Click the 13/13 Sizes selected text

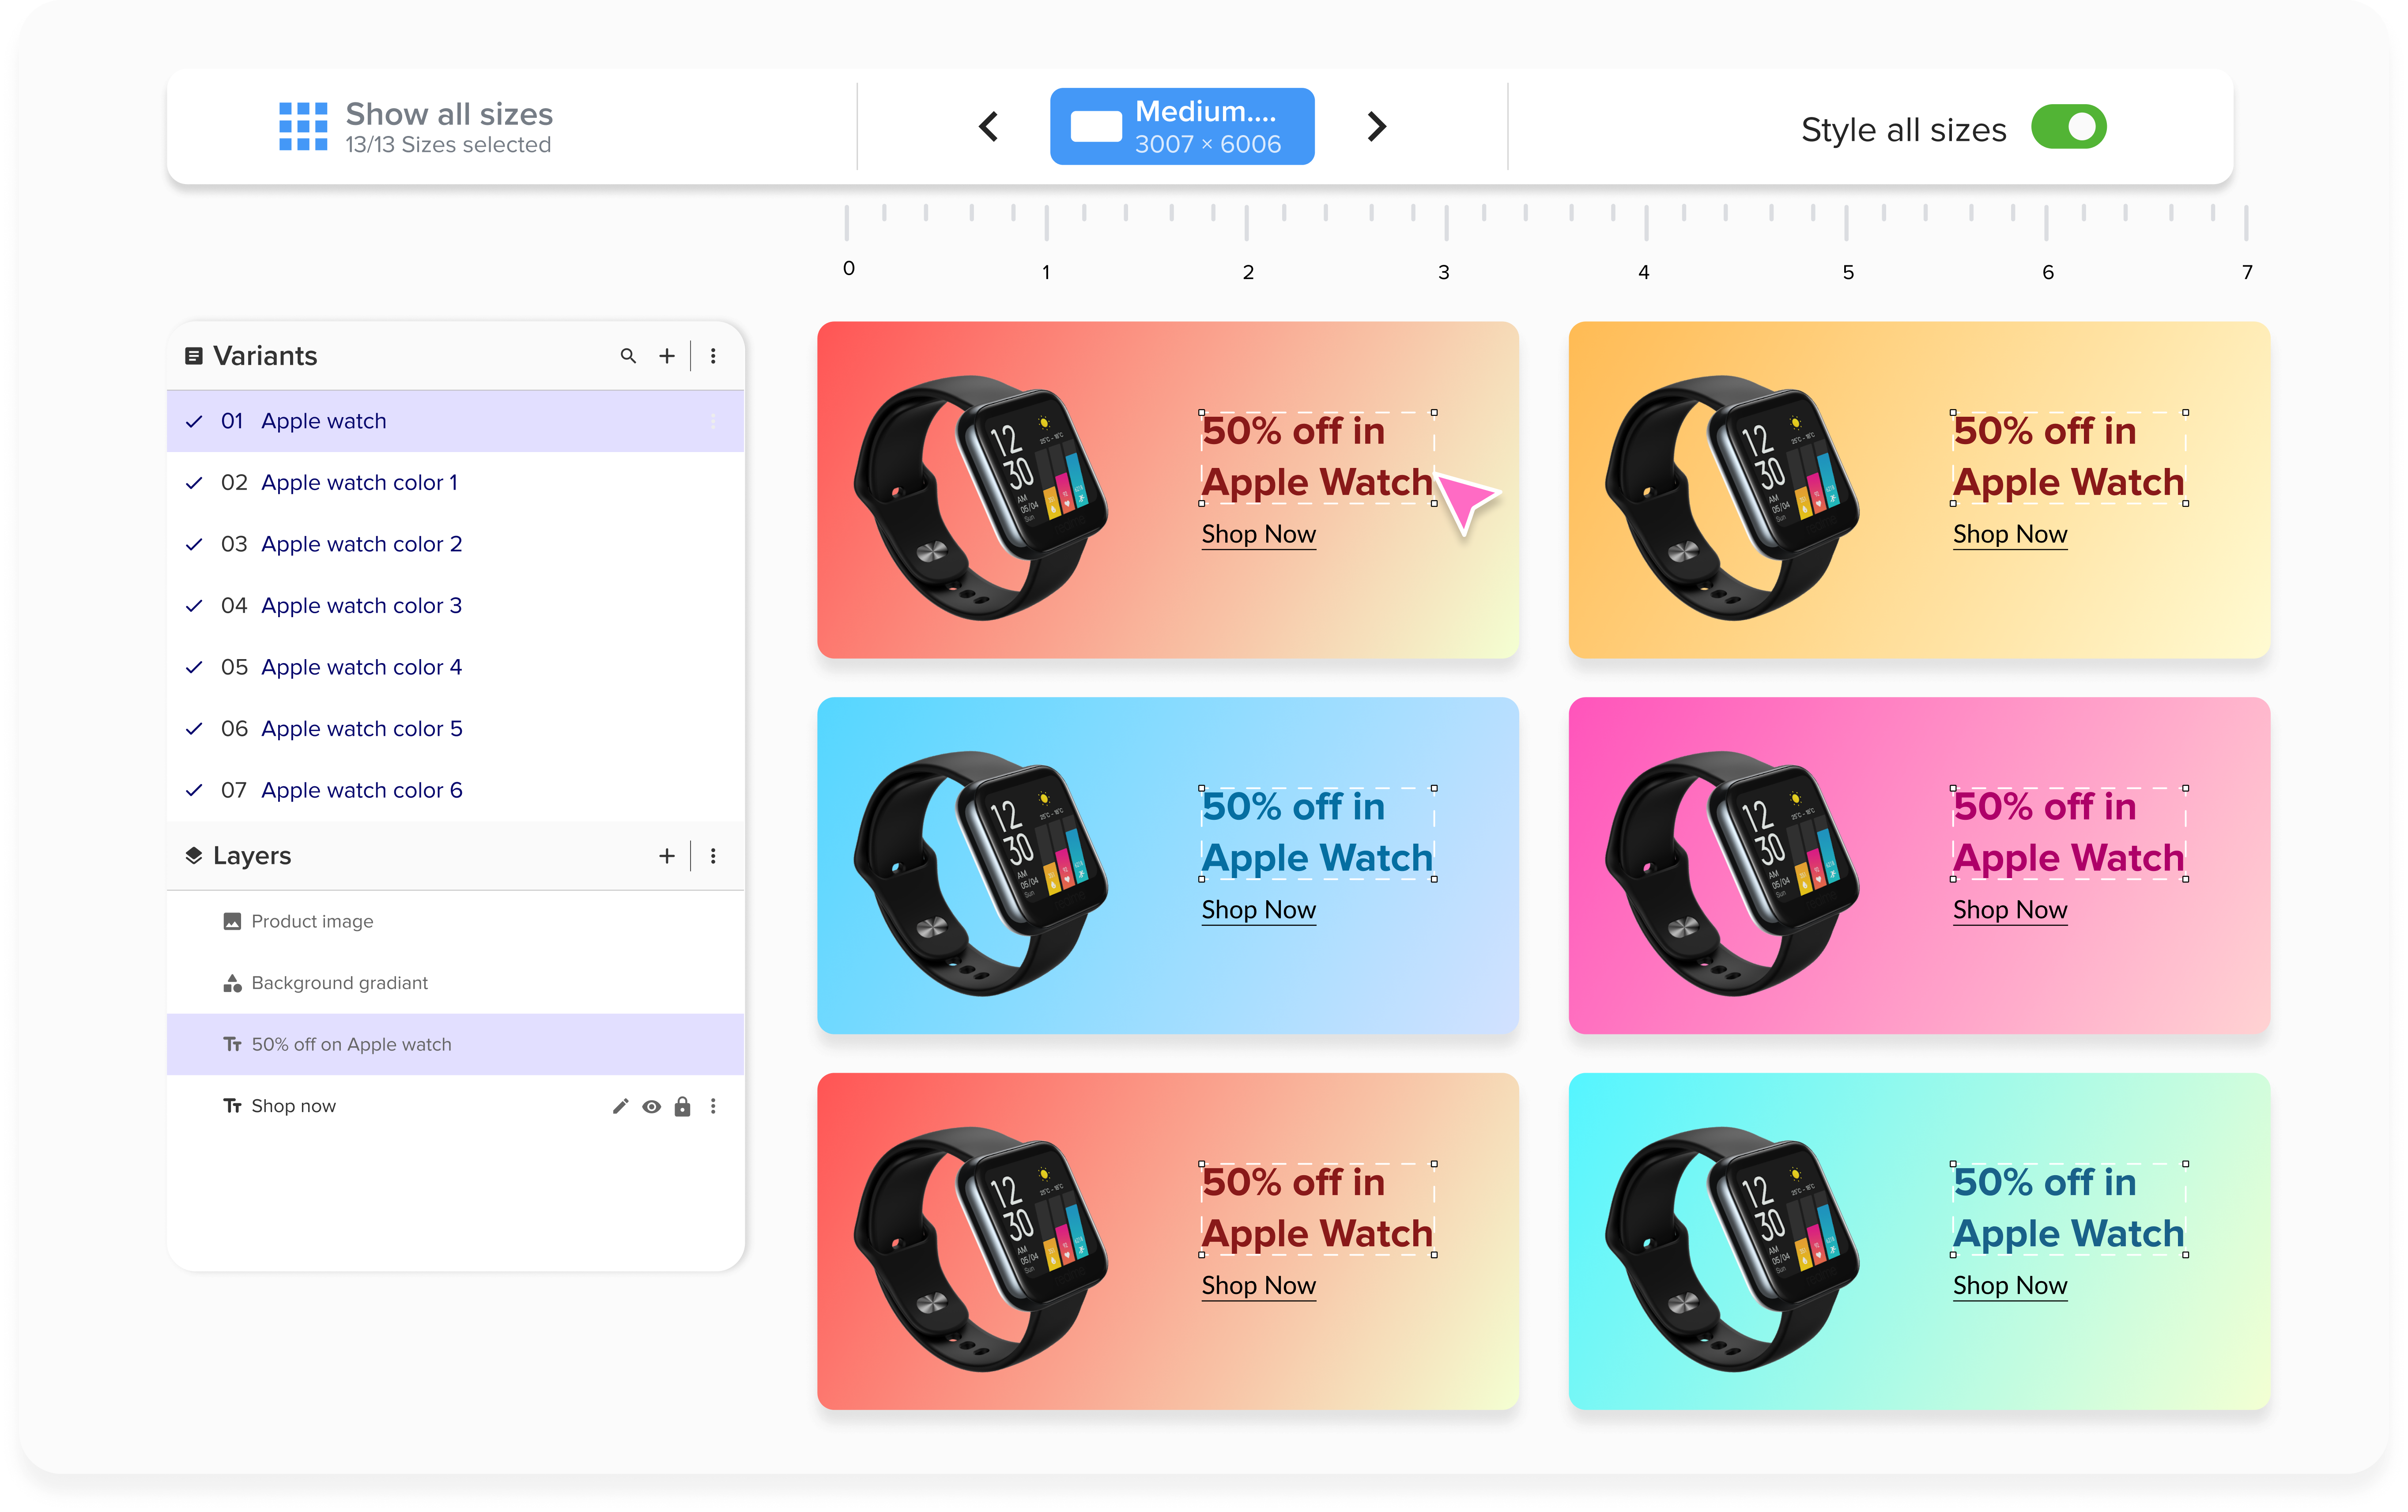click(x=448, y=145)
